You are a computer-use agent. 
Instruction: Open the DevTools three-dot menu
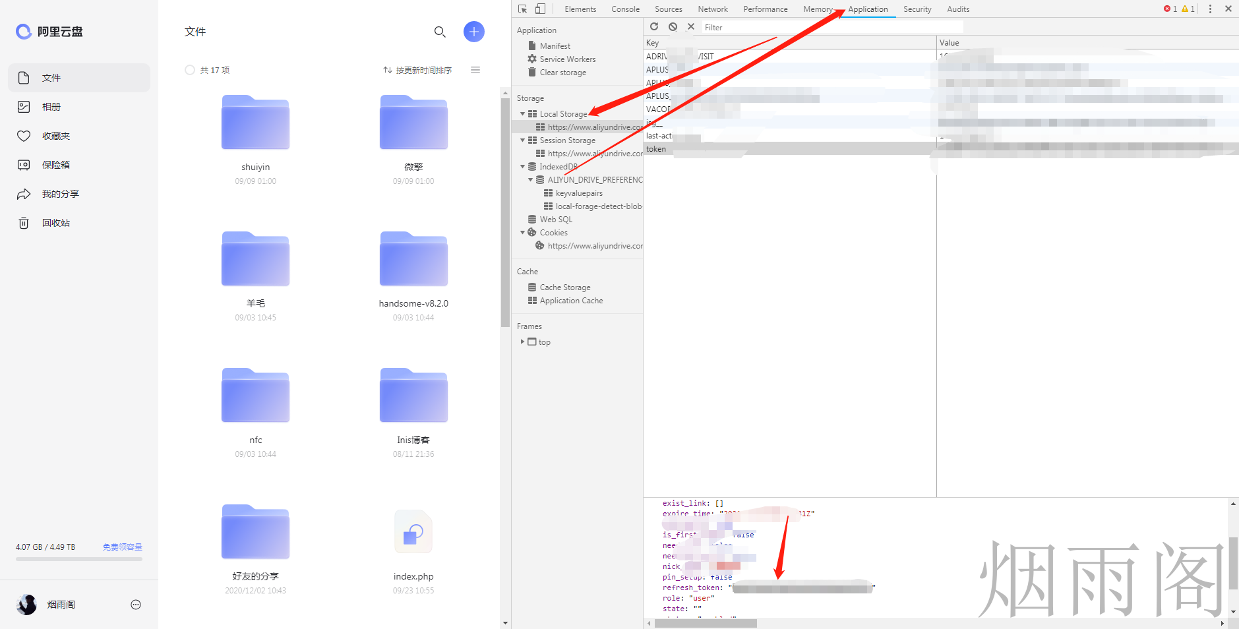[1210, 9]
